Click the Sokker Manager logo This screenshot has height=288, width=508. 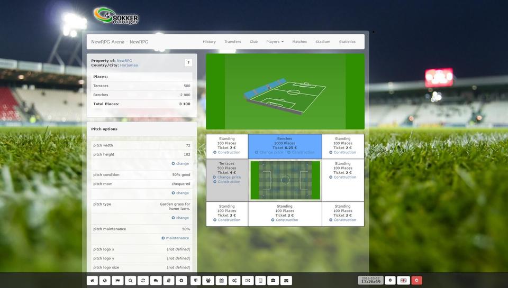tap(116, 15)
